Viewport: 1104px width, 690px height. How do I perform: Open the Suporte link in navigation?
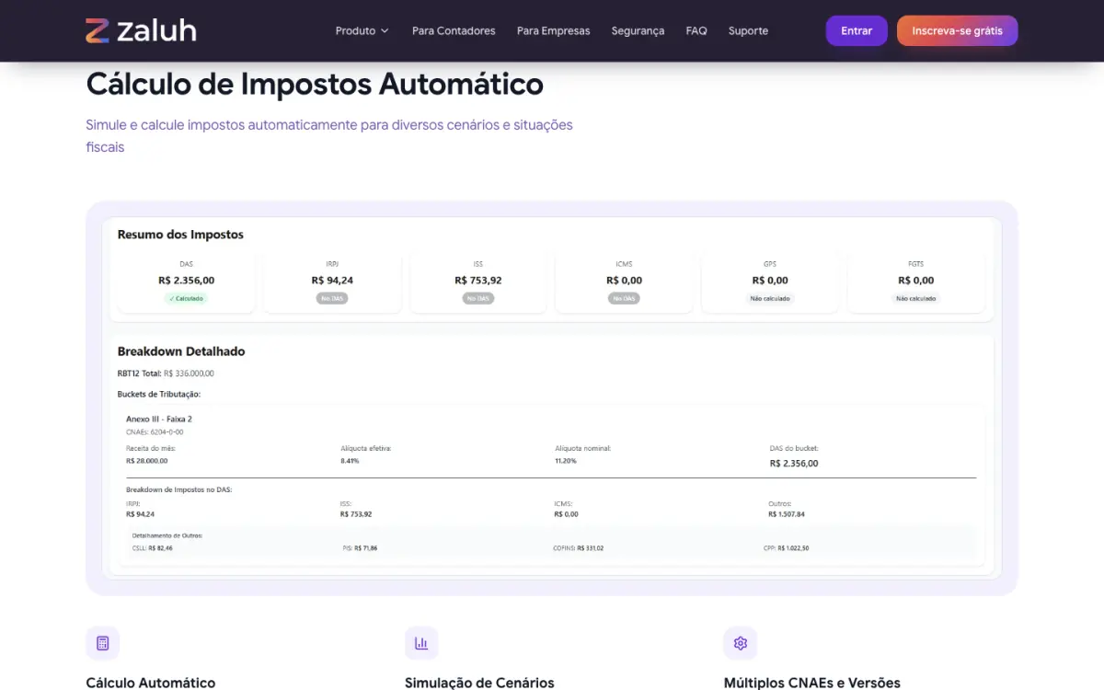coord(748,30)
